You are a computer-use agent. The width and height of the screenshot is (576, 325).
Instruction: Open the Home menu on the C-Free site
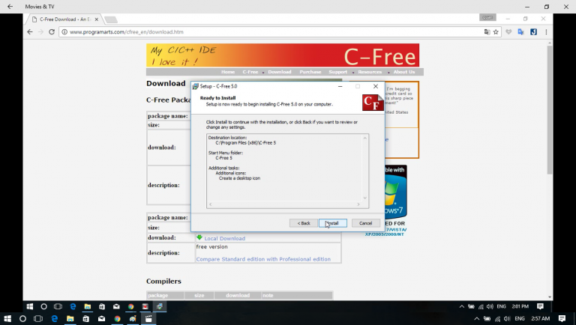click(228, 72)
